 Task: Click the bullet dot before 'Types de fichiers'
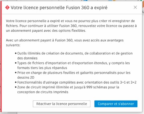(x=16, y=63)
